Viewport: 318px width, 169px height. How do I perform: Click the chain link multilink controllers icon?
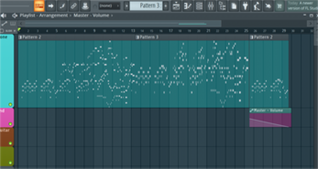[74, 6]
